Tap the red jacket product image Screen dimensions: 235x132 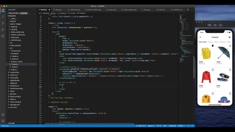[206, 77]
